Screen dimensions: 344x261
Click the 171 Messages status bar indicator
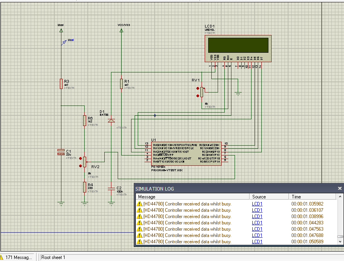point(18,257)
